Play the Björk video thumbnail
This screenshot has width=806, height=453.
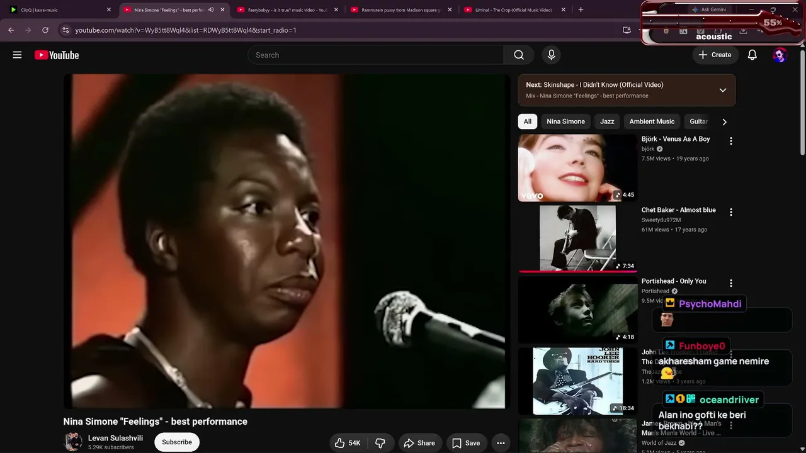coord(577,168)
